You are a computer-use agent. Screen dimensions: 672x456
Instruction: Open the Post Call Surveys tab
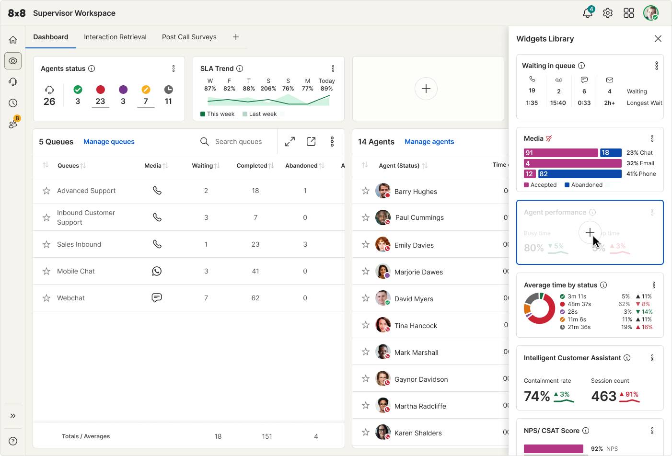(x=189, y=37)
